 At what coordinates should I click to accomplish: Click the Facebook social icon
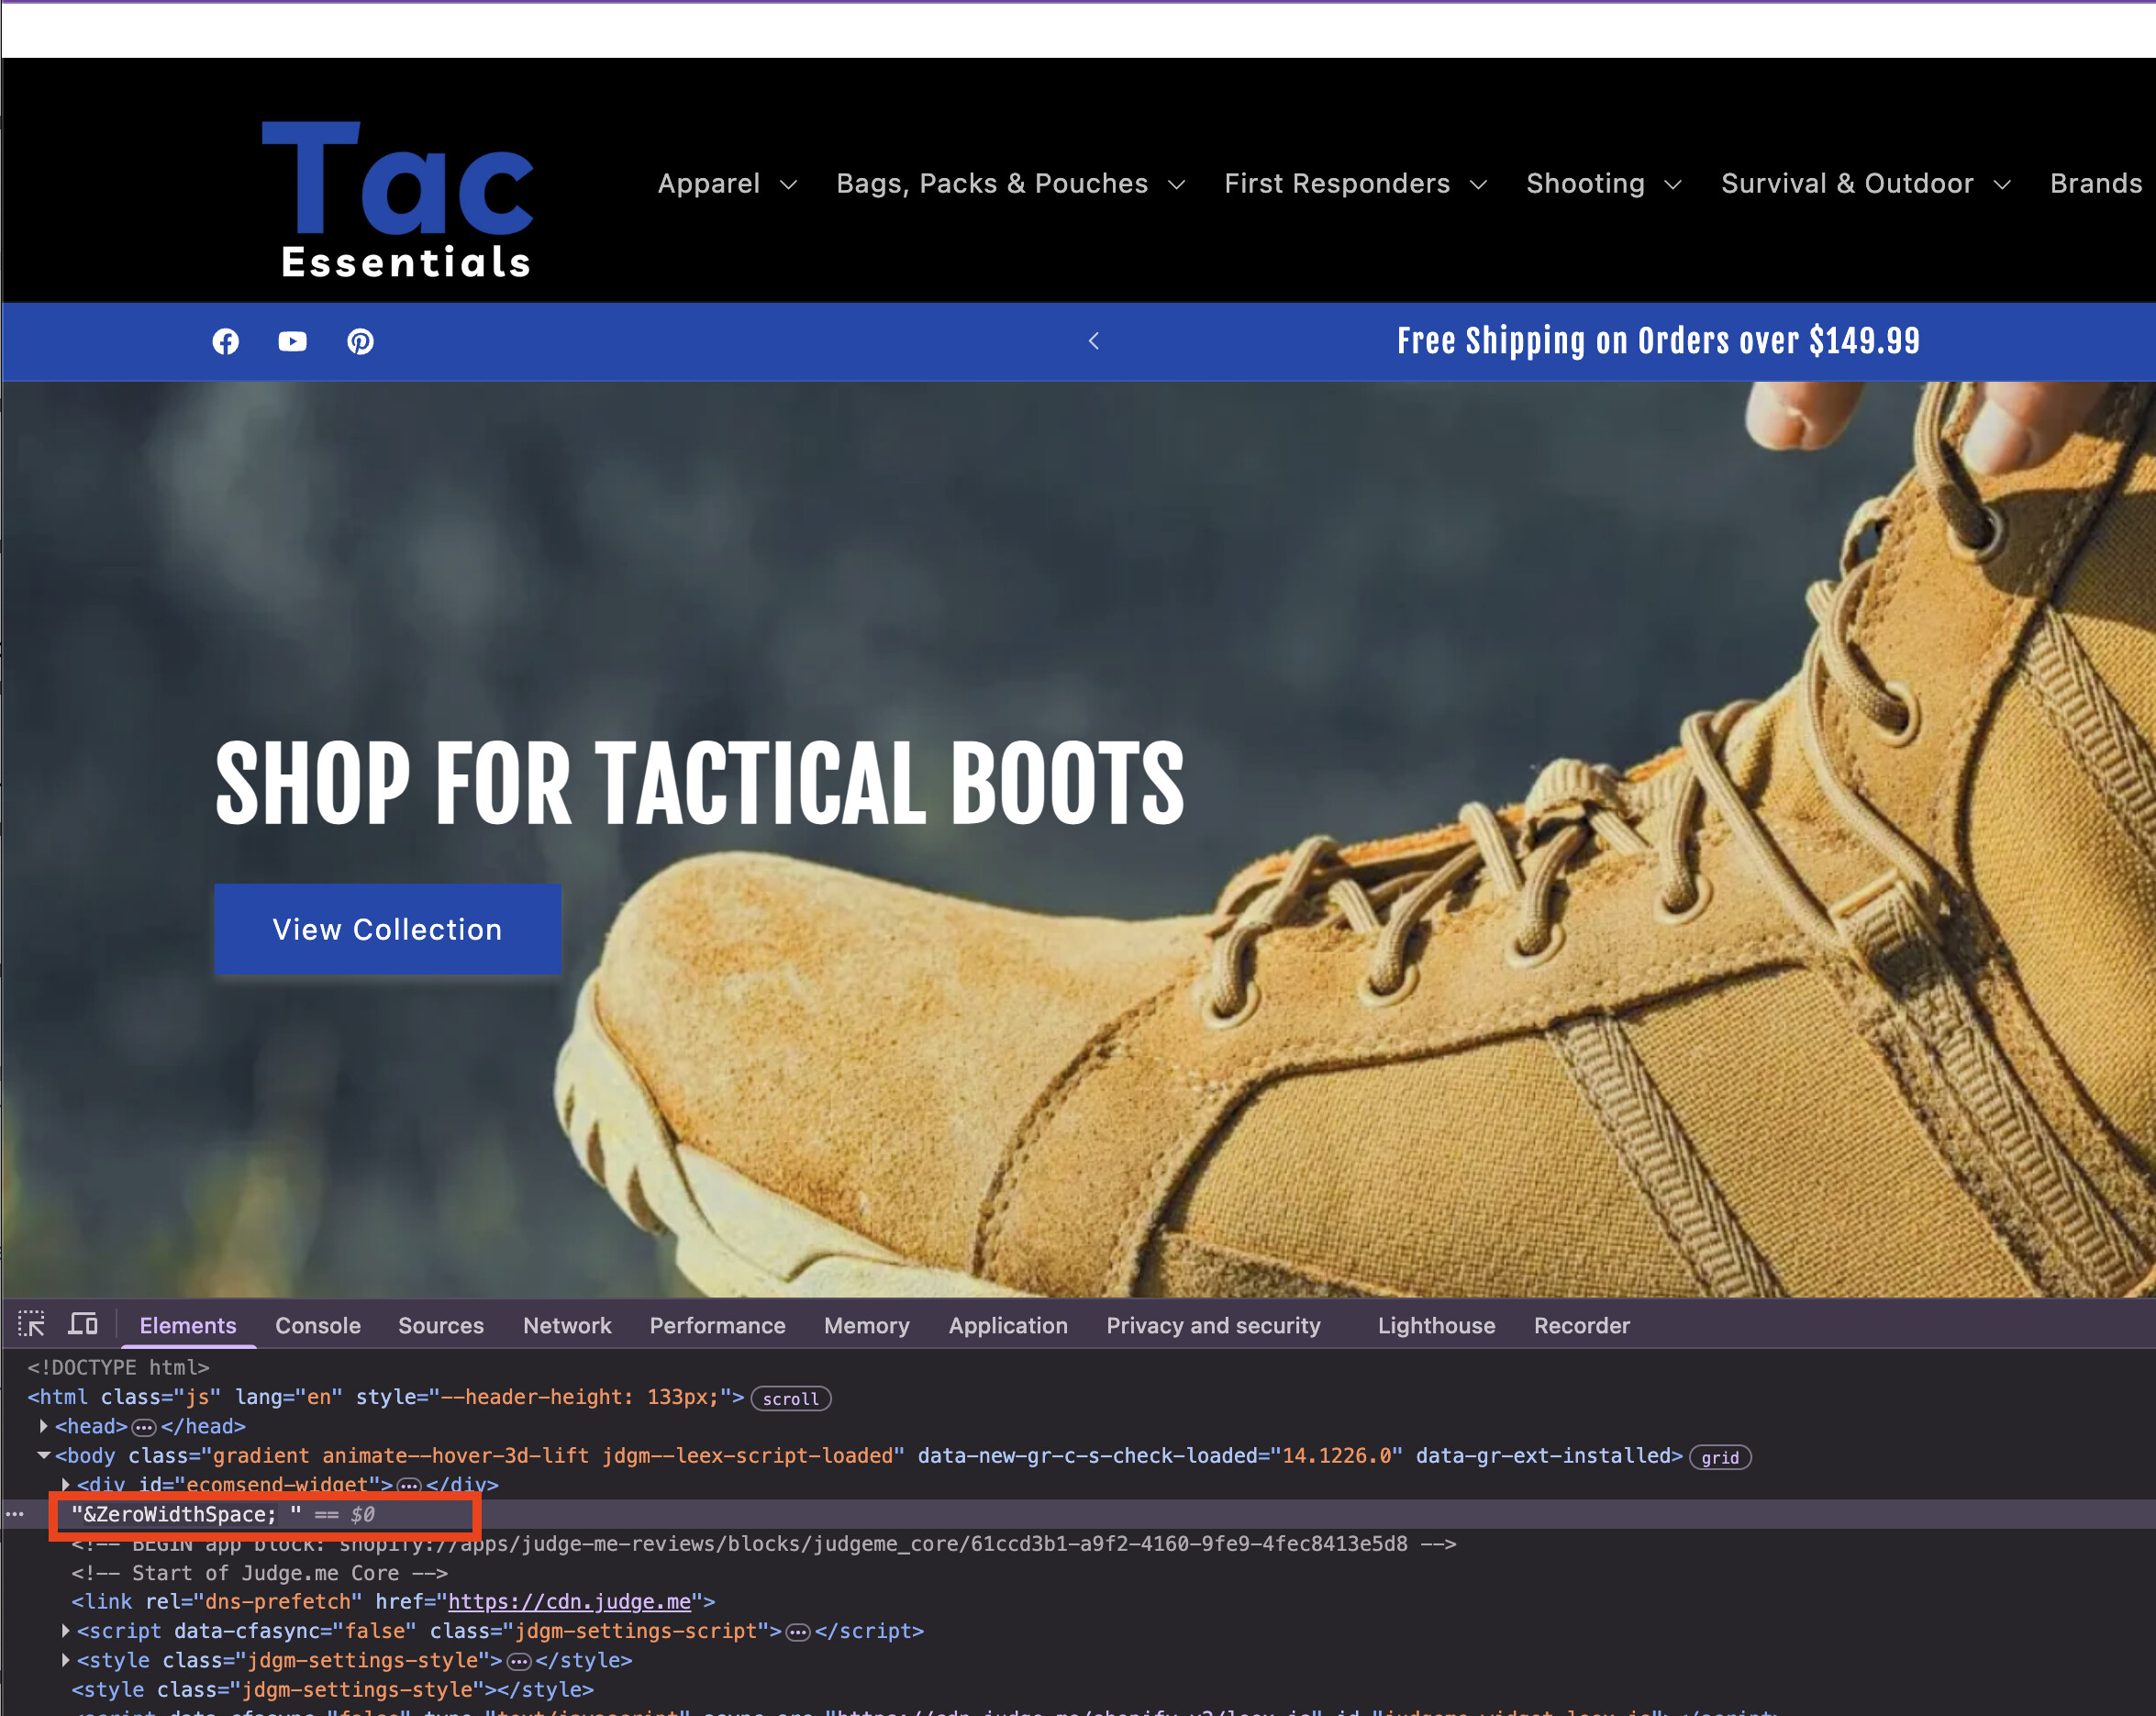226,342
